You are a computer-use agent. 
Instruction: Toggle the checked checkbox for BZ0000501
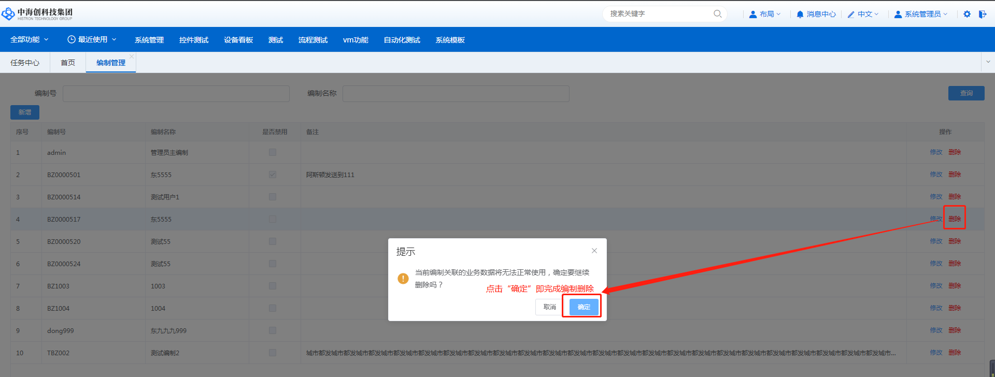pyautogui.click(x=273, y=175)
